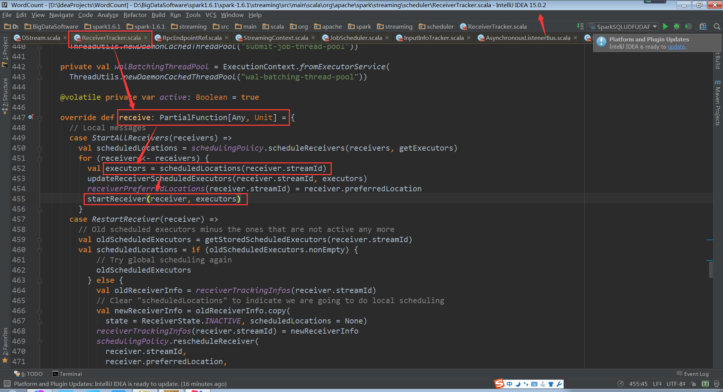Click the Platform and Plugin Updates info icon

pos(601,41)
